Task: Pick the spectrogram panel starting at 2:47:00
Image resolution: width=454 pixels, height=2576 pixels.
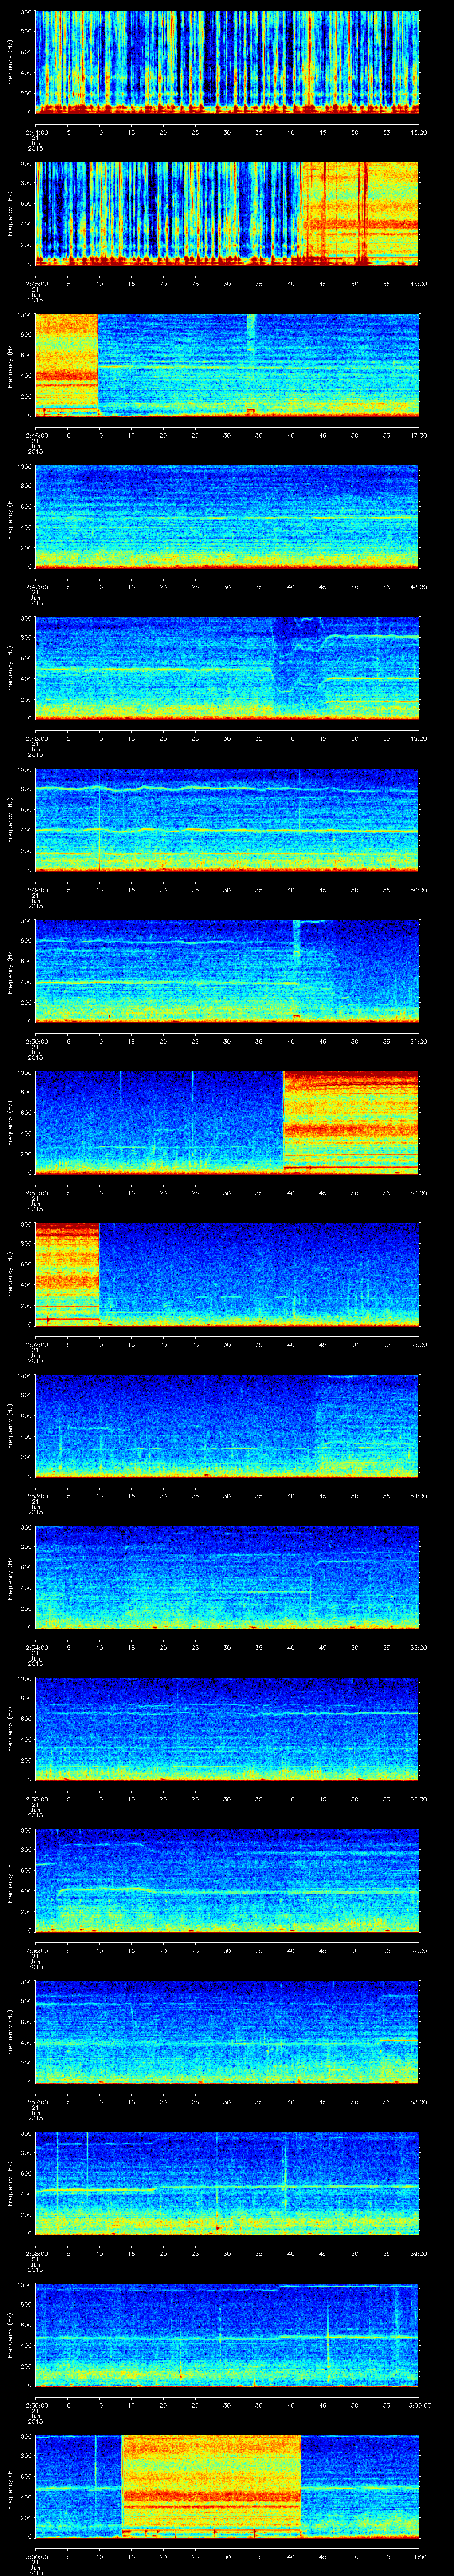Action: pos(227,517)
